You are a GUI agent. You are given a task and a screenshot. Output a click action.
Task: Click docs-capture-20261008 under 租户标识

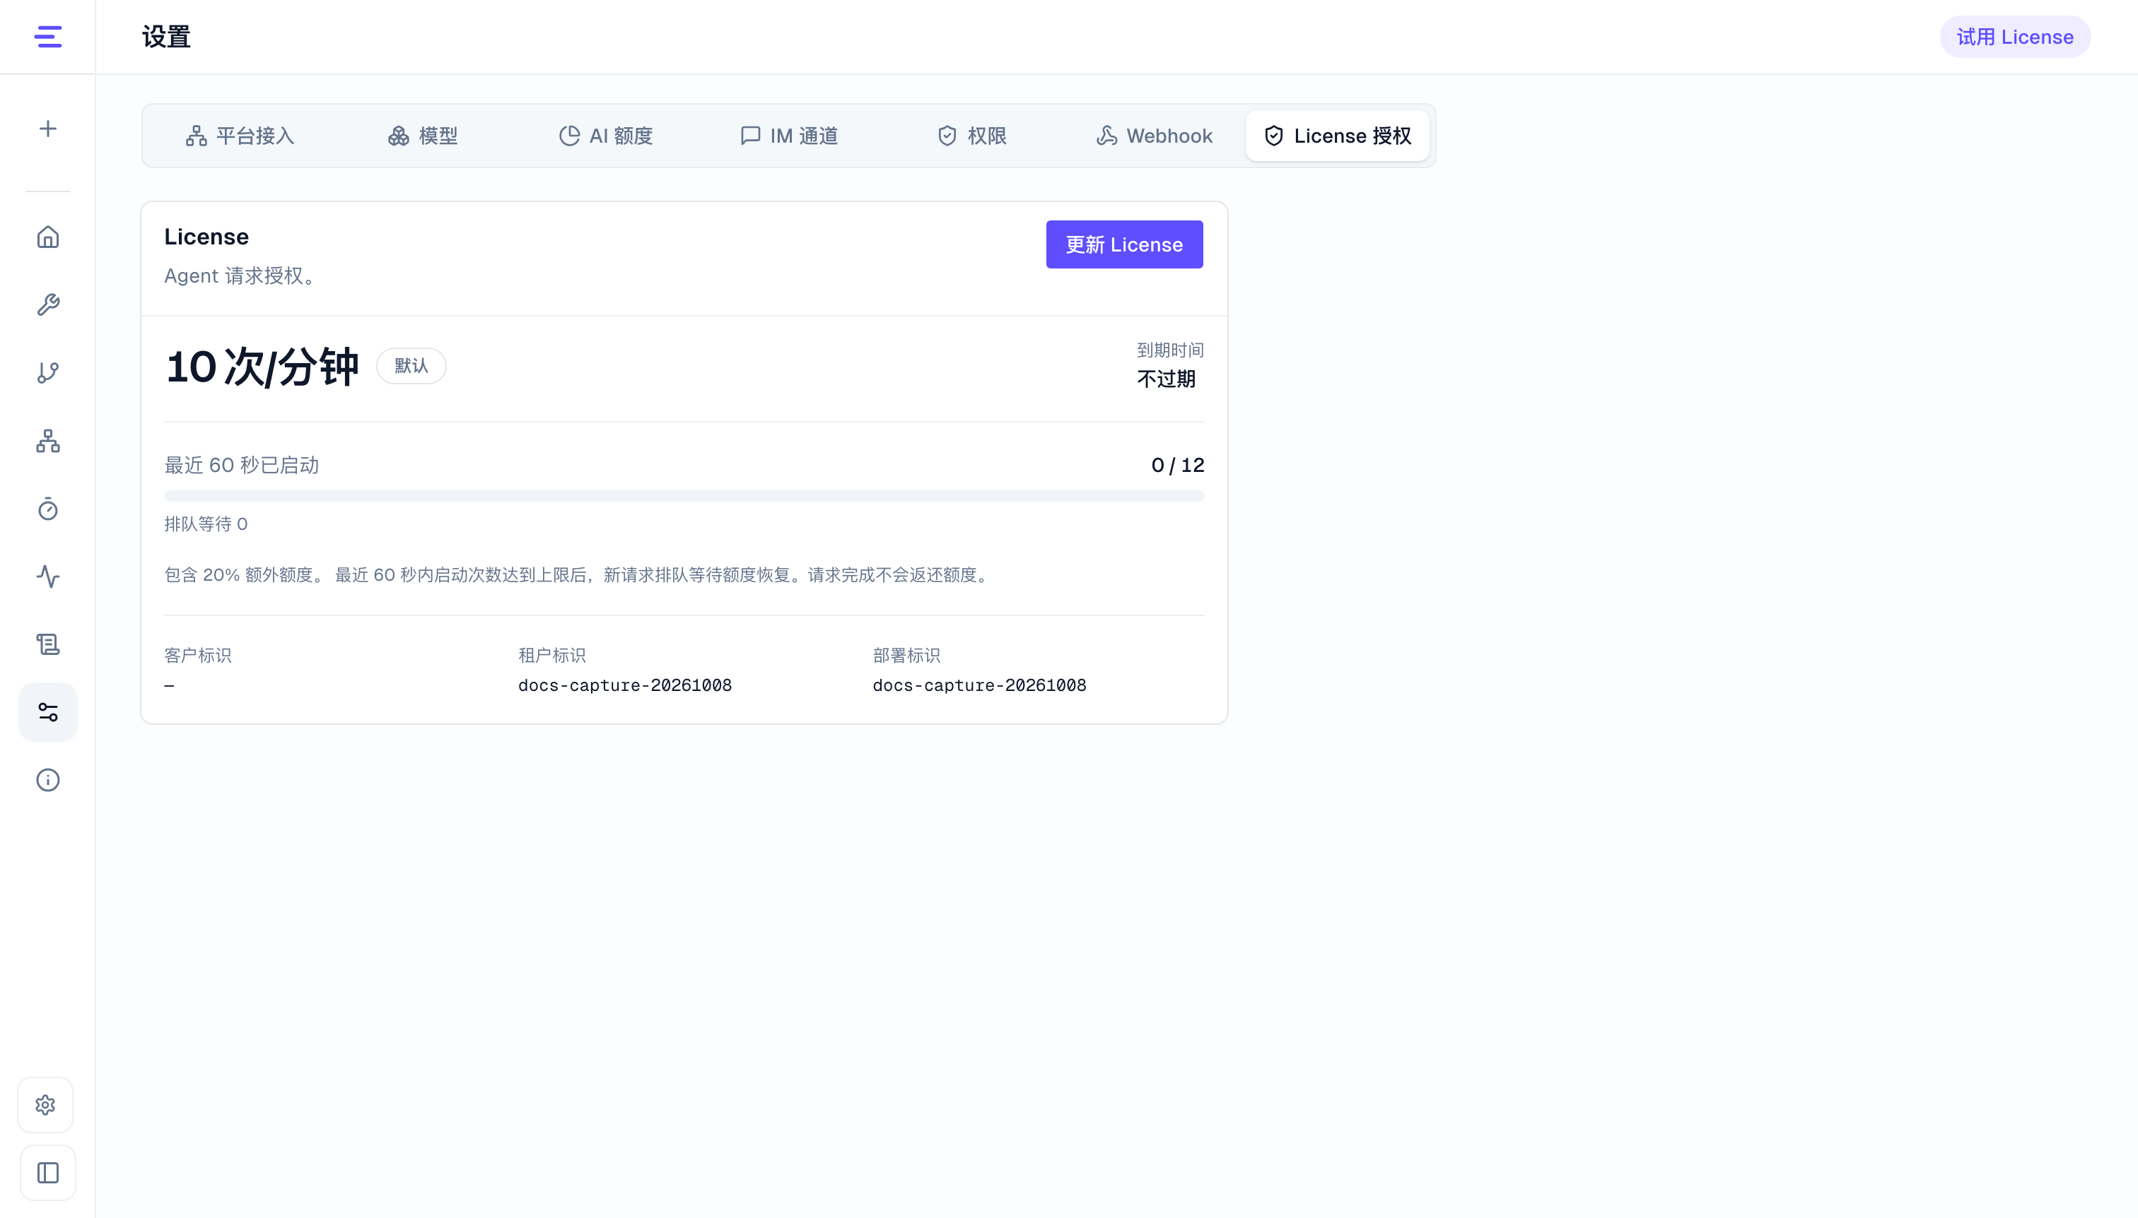[624, 685]
